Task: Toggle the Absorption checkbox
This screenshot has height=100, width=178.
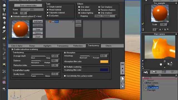Action: click(65, 52)
